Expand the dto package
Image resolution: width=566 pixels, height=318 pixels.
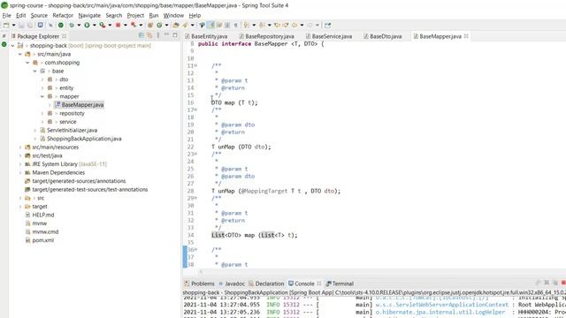(42, 79)
